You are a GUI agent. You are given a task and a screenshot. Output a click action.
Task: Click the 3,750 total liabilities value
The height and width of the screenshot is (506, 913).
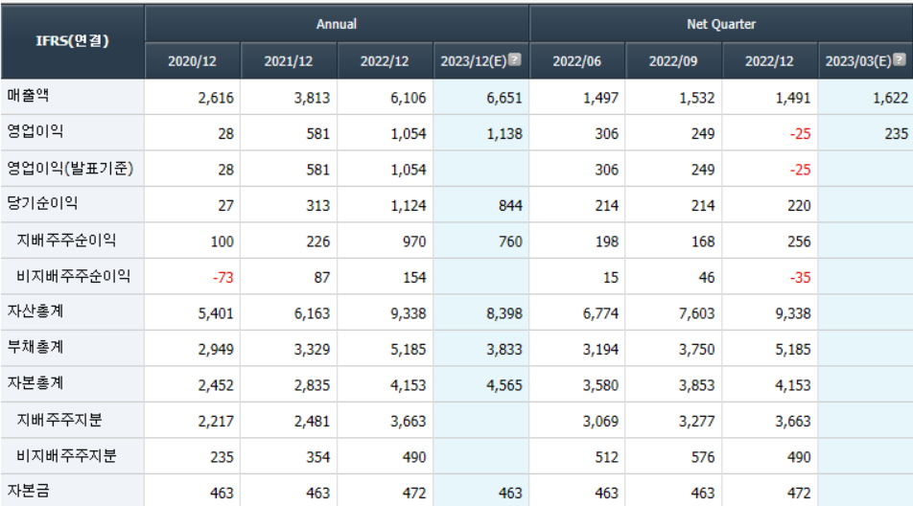(x=696, y=350)
